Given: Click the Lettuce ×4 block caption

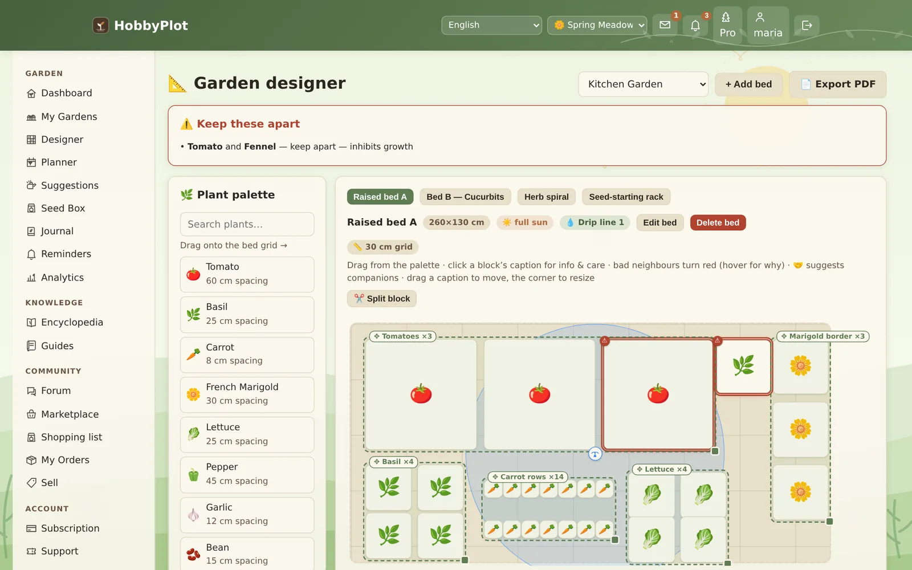Looking at the screenshot, I should coord(662,469).
